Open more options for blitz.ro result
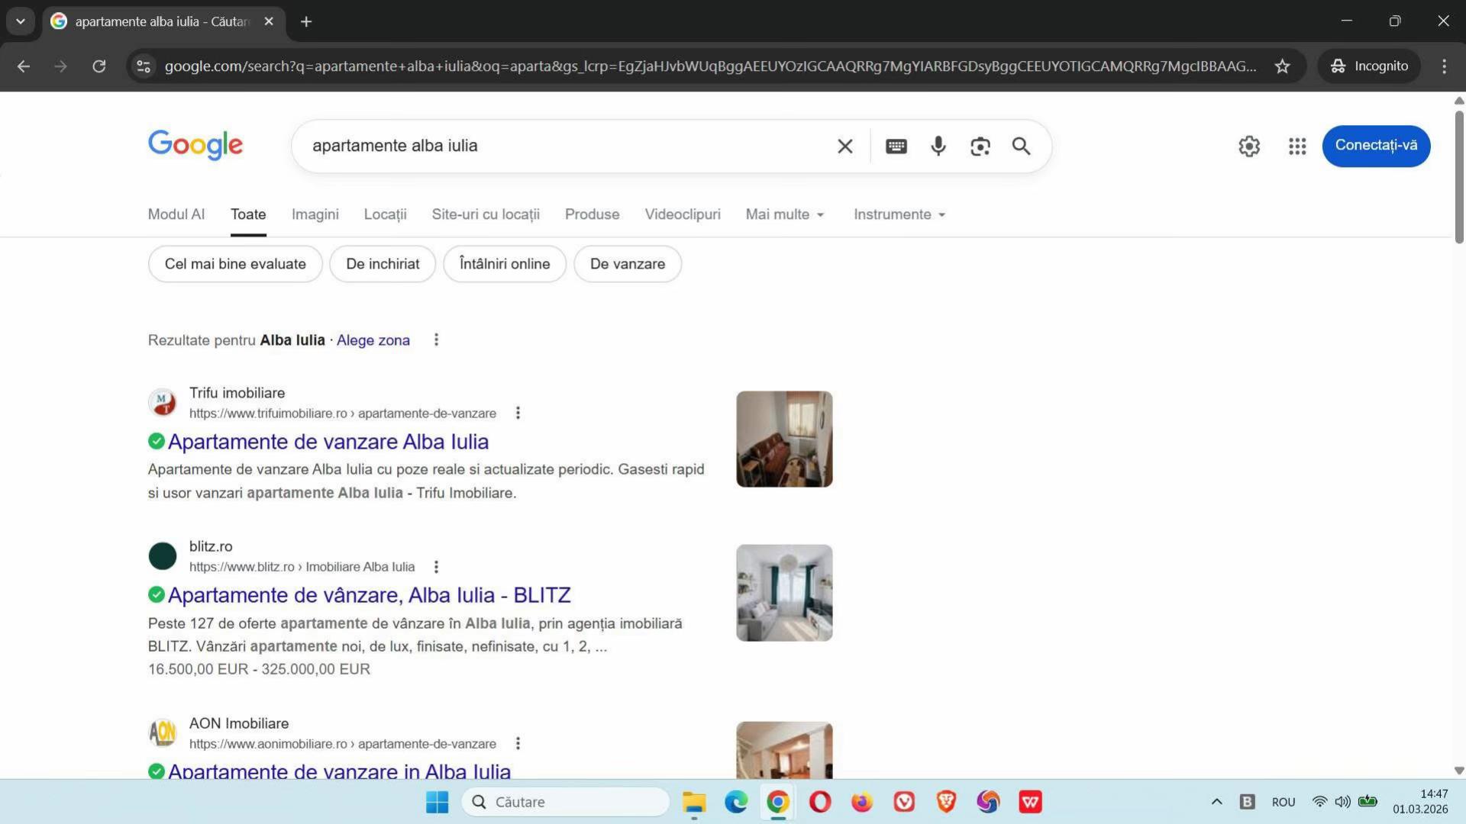This screenshot has width=1466, height=824. tap(436, 567)
